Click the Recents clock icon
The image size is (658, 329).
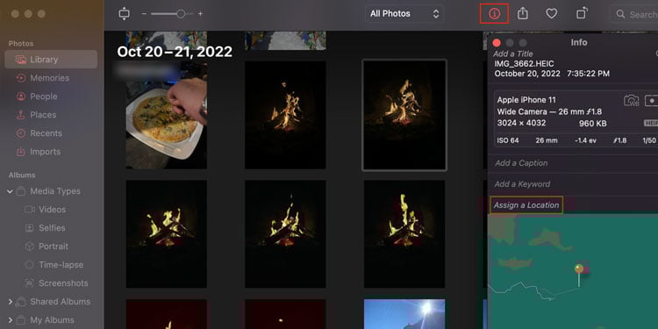(20, 133)
